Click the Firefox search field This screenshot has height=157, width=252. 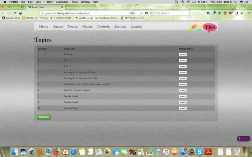click(x=173, y=13)
